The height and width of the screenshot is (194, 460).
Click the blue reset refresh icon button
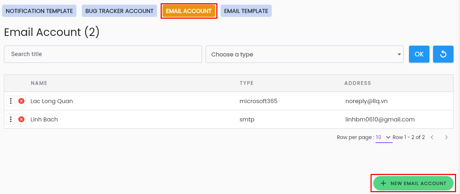(x=443, y=54)
